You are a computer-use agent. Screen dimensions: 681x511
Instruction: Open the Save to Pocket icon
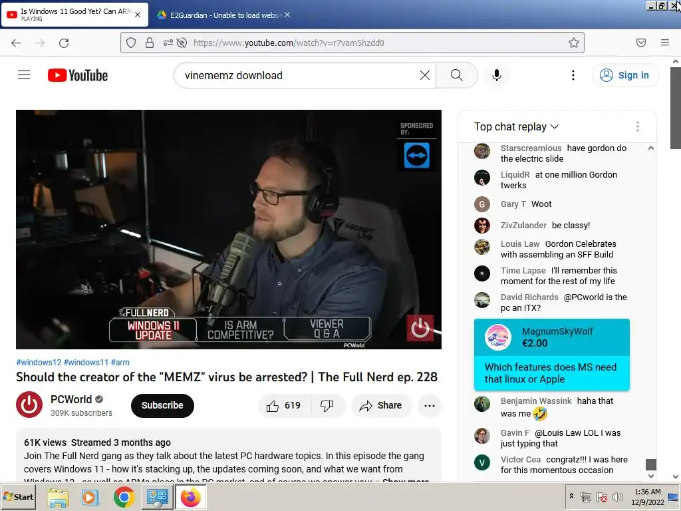[x=641, y=43]
